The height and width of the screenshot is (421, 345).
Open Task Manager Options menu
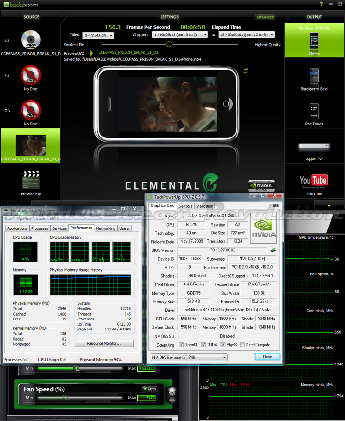[24, 219]
